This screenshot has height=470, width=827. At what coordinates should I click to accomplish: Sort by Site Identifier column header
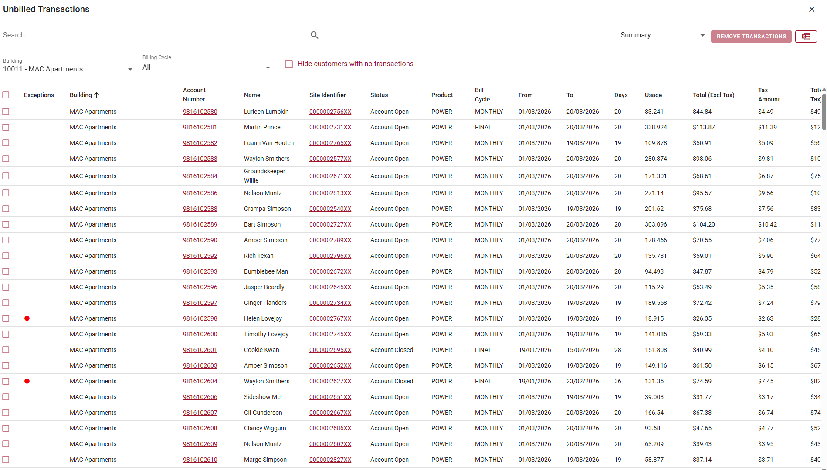click(x=327, y=95)
